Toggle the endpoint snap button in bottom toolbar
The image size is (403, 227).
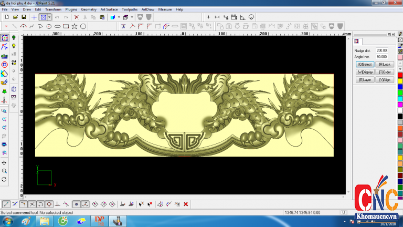click(6, 204)
